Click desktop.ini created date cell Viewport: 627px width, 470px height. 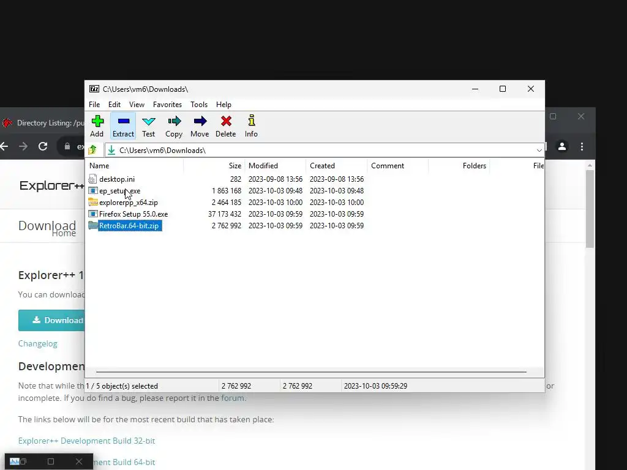tap(337, 179)
